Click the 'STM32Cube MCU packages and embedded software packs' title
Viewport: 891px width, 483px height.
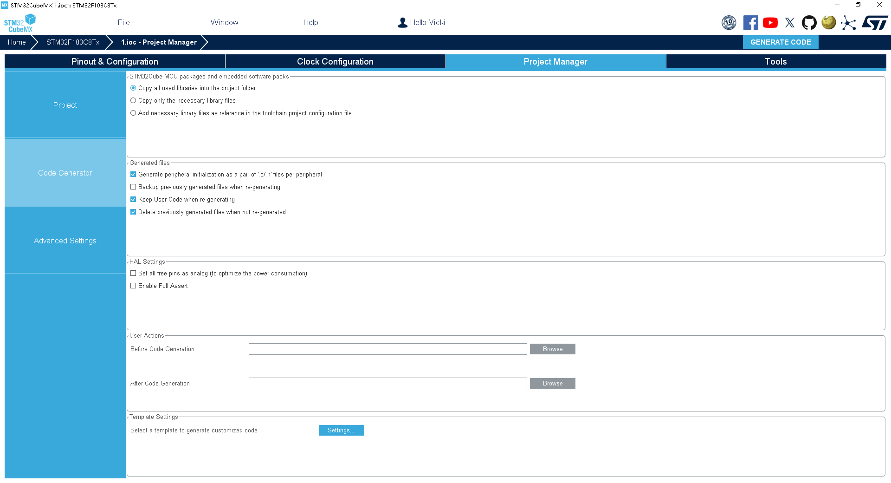tap(209, 76)
